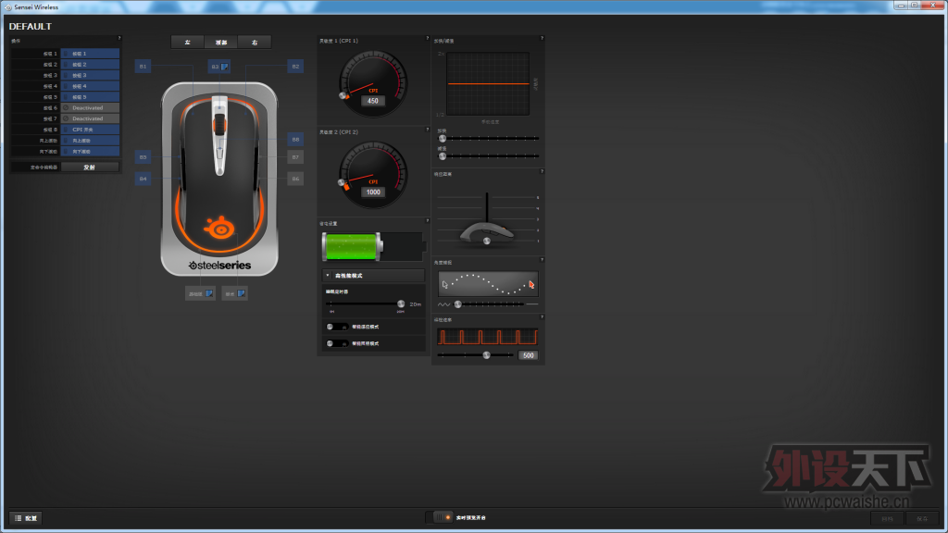Open help for the CPI 1 sensitivity panel
948x533 pixels.
428,38
